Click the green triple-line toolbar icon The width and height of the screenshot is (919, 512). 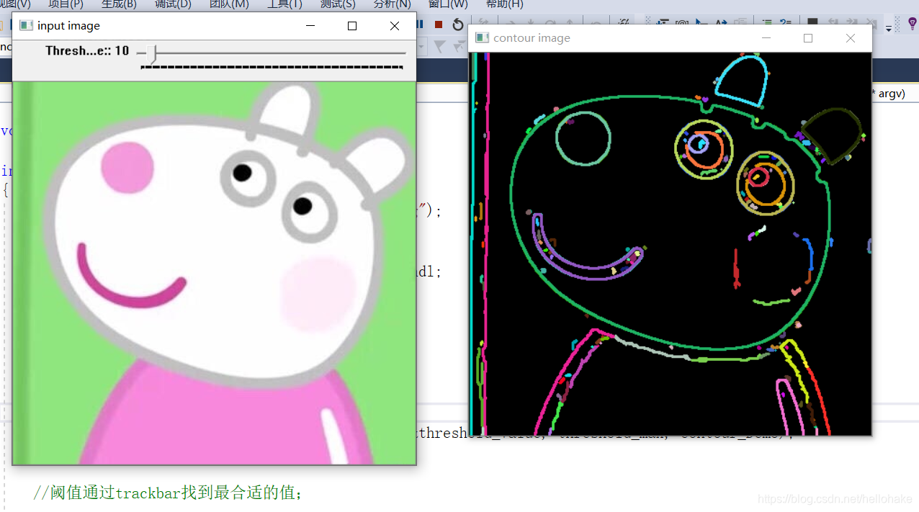[x=766, y=22]
